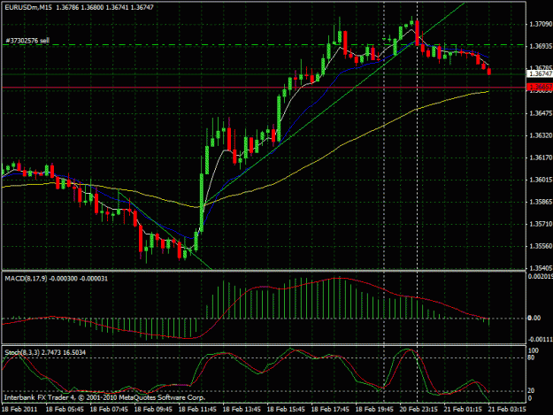Click the 18 Feb 19:45 time label
This screenshot has width=553, height=415.
374,410
